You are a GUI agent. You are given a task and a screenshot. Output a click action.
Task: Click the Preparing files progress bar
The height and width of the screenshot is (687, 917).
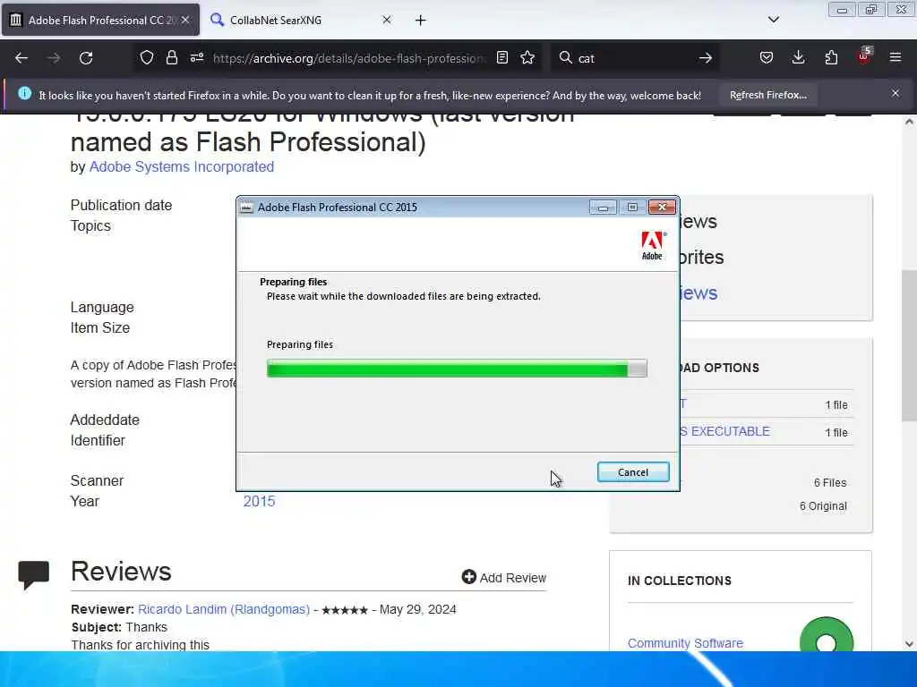click(x=457, y=369)
